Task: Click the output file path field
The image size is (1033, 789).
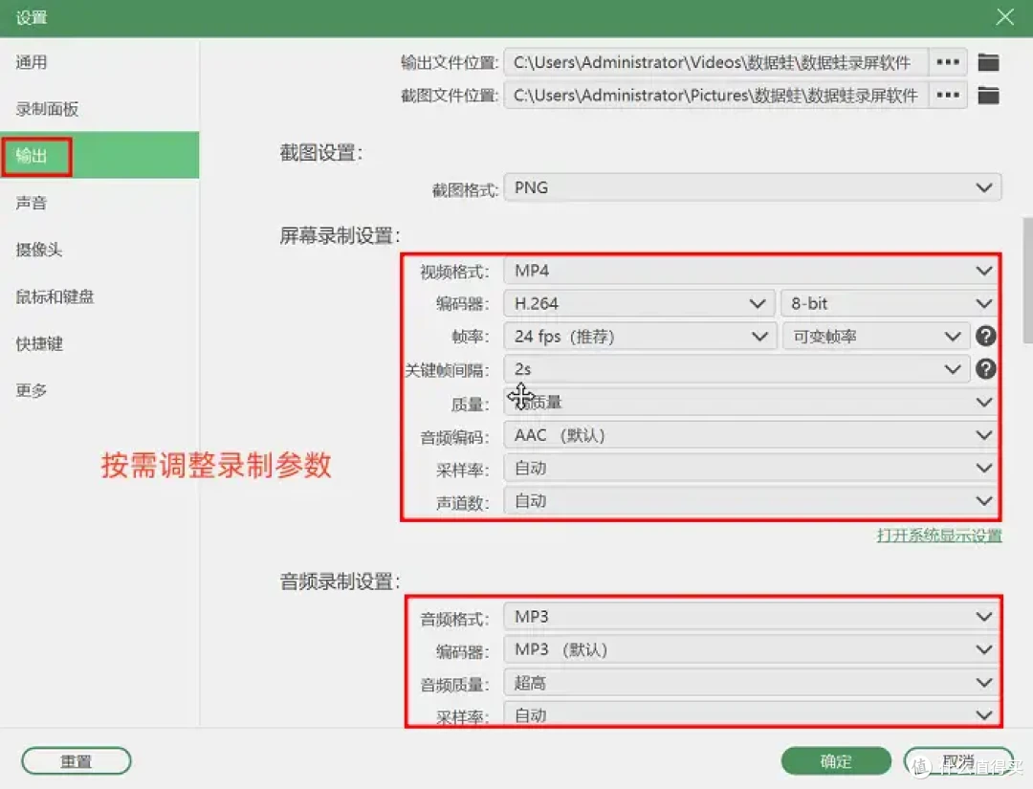Action: click(x=716, y=62)
